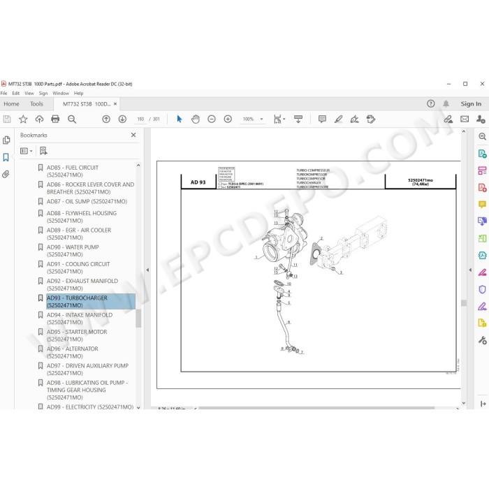Open AD88 - FLYWHEEL HOUSING bookmark

82,217
